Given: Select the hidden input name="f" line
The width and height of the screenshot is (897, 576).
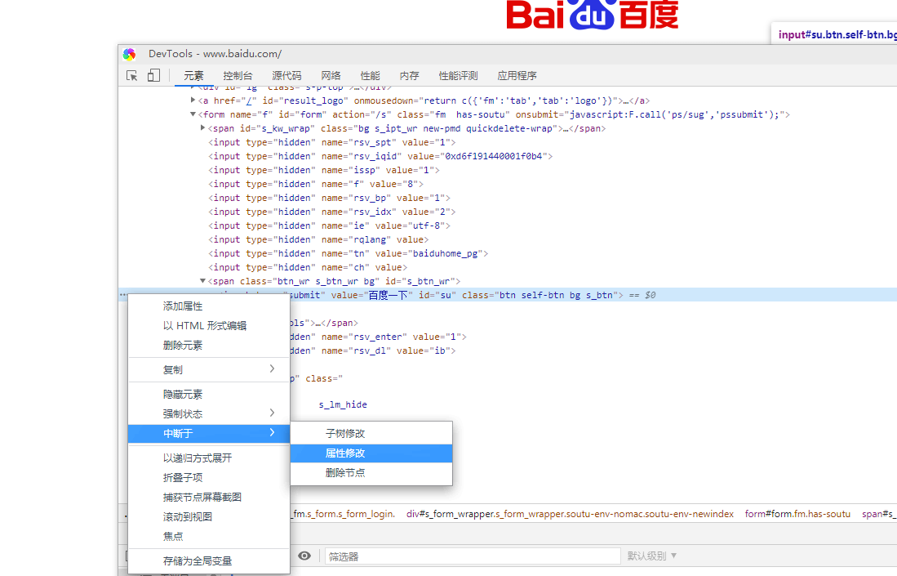Looking at the screenshot, I should pos(316,184).
